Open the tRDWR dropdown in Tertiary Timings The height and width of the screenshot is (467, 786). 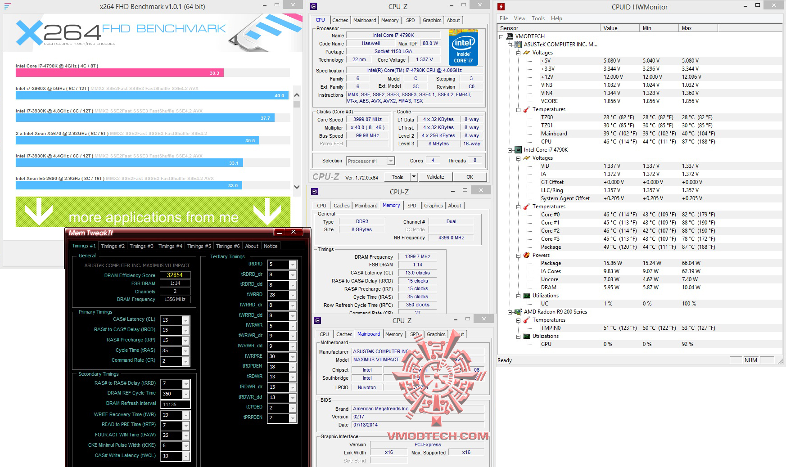click(x=292, y=377)
